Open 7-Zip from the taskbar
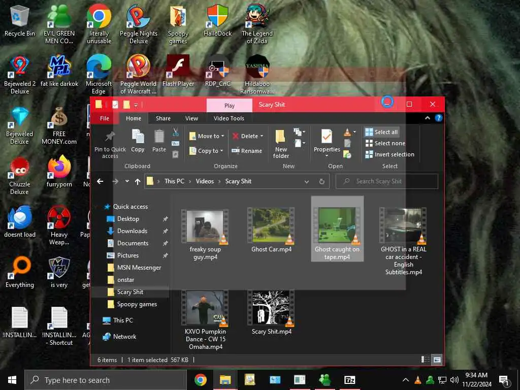520x390 pixels. pos(349,380)
